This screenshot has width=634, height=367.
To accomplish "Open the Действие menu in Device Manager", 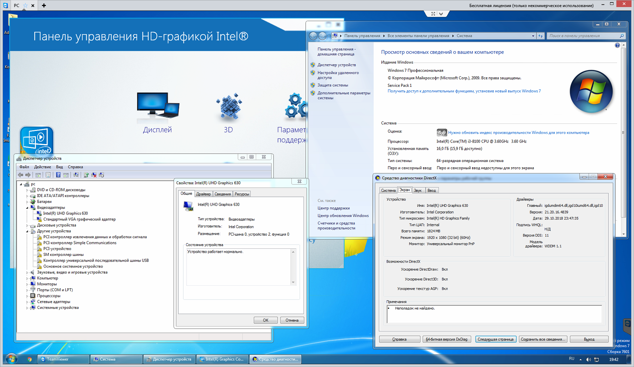I will [42, 167].
